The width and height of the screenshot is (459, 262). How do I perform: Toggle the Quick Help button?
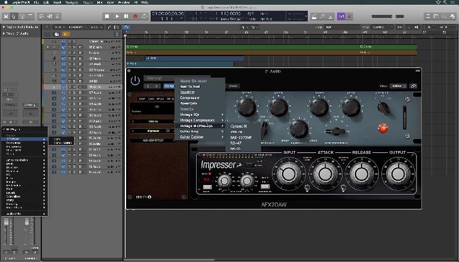22,16
